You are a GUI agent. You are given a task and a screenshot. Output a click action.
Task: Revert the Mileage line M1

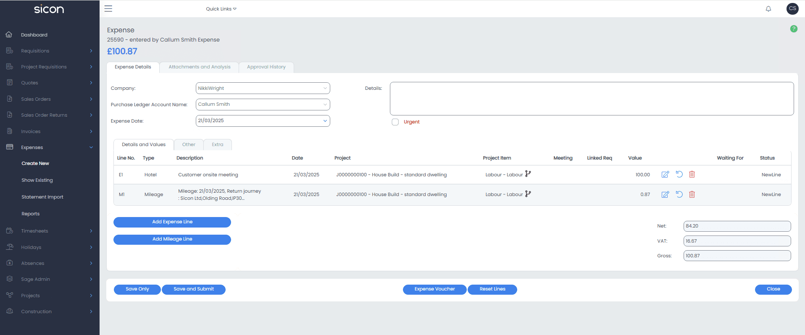679,194
